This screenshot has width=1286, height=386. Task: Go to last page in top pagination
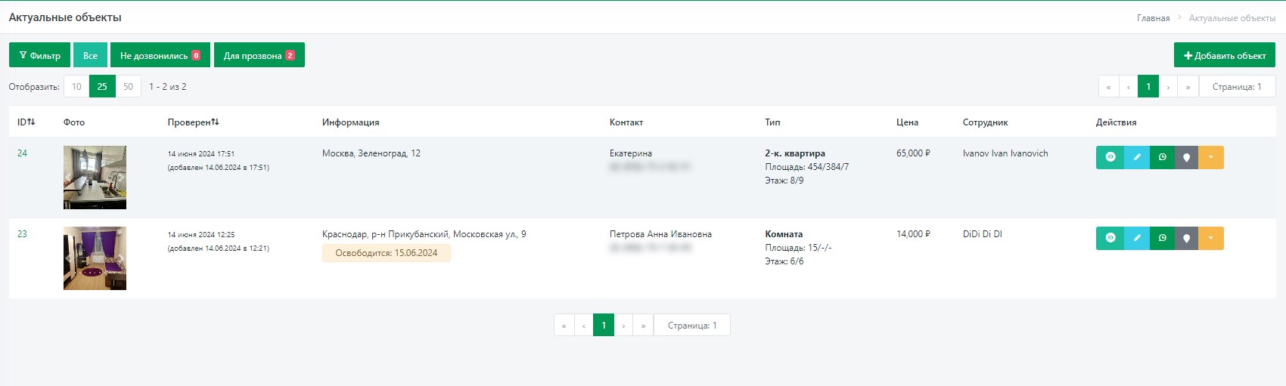[x=1188, y=86]
